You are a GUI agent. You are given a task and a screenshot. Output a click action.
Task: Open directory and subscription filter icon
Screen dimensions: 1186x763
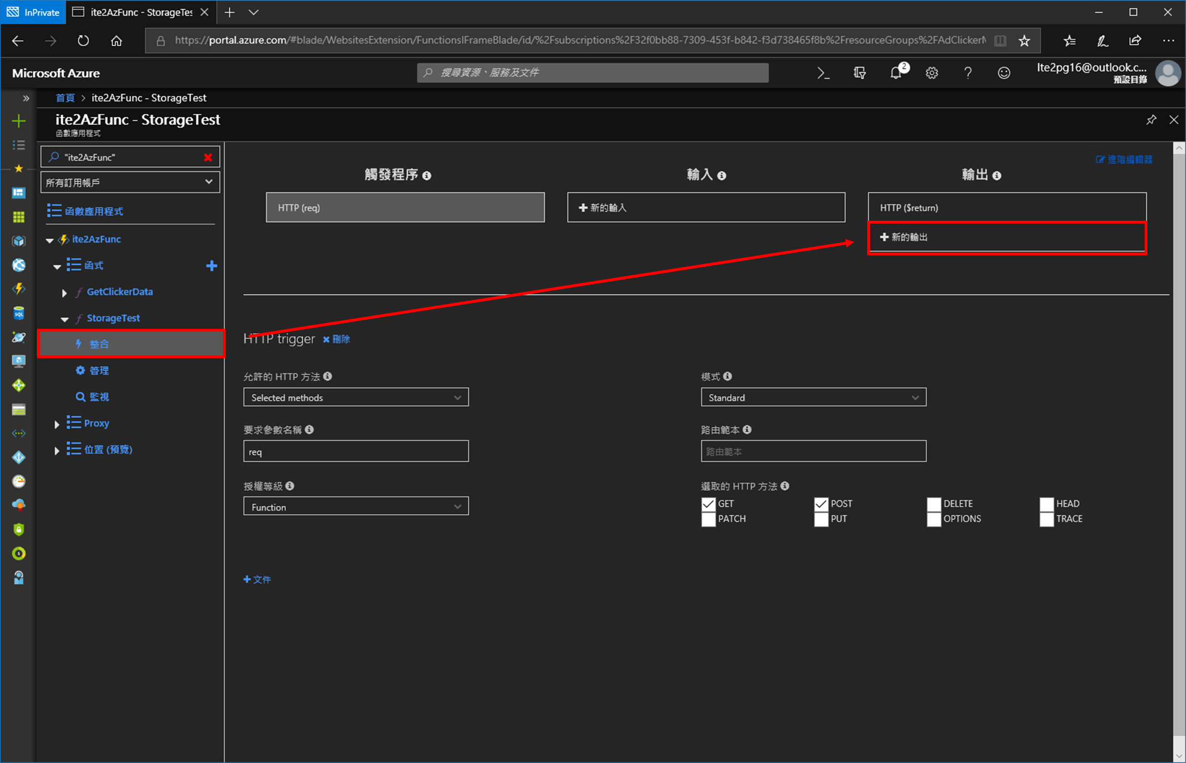(x=860, y=73)
